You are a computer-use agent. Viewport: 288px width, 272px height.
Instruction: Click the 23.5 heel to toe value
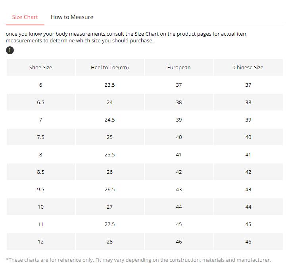109,85
